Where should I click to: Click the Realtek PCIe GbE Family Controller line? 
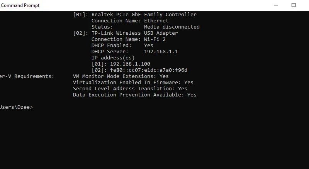point(135,15)
